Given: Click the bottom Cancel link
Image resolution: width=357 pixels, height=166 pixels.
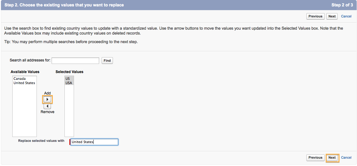Looking at the screenshot, I should (346, 157).
